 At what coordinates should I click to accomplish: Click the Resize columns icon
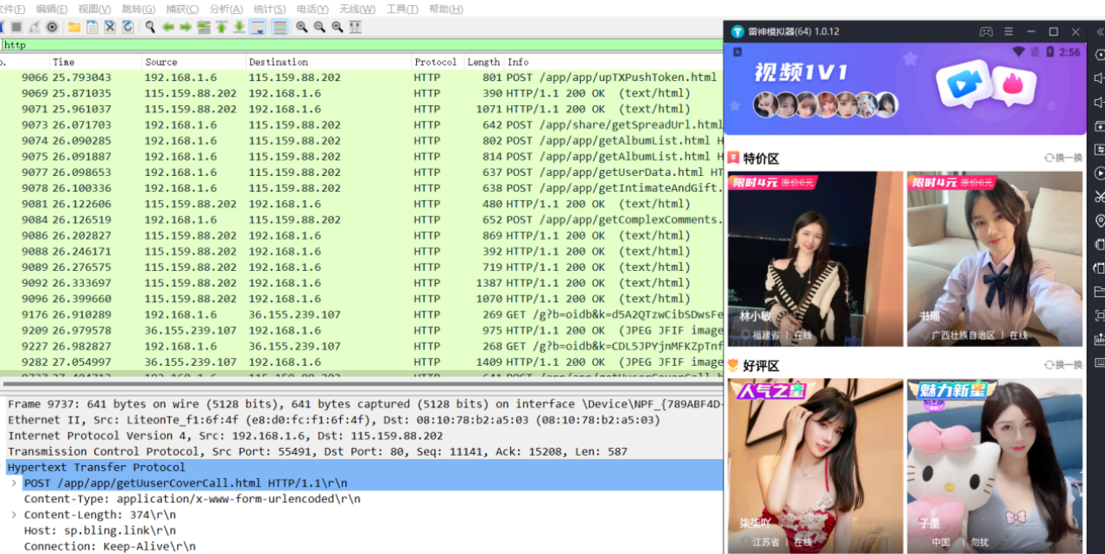point(355,27)
